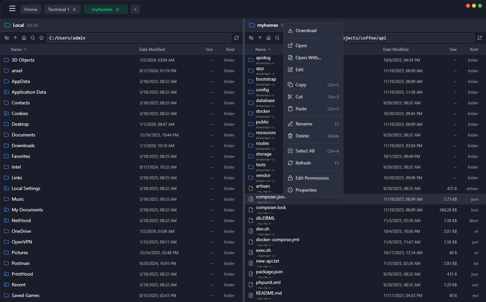This screenshot has height=302, width=486.
Task: Refresh the myhomes remote listing
Action: coord(480,38)
